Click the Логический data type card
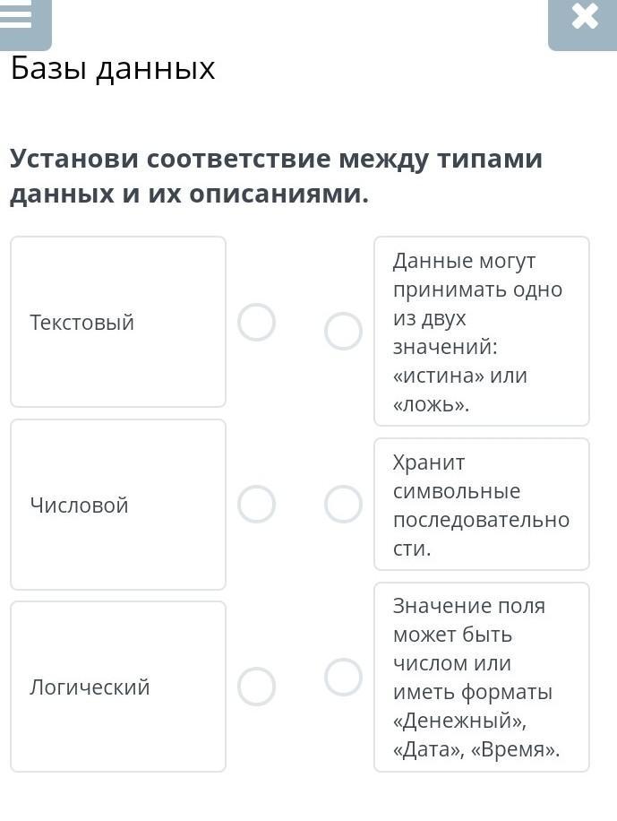The width and height of the screenshot is (617, 821). 117,687
